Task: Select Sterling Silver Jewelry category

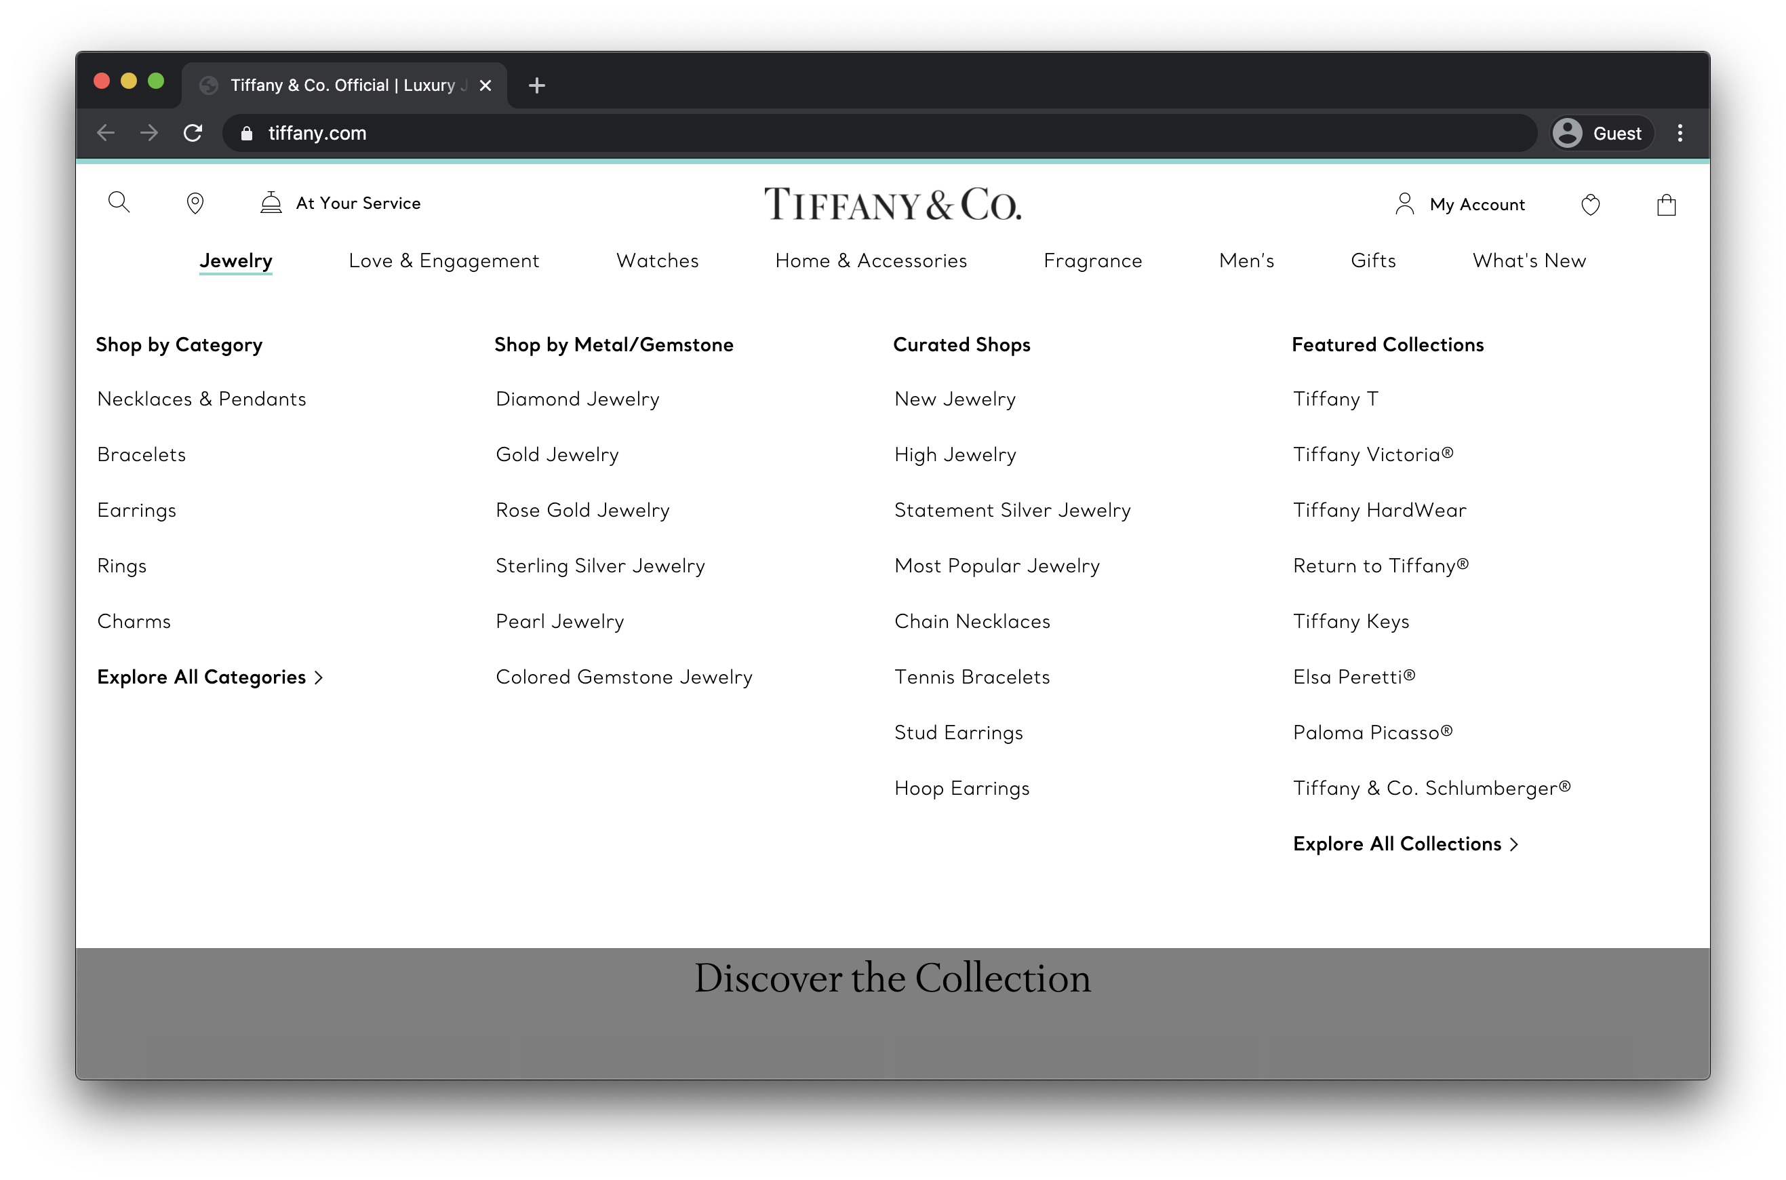Action: coord(599,565)
